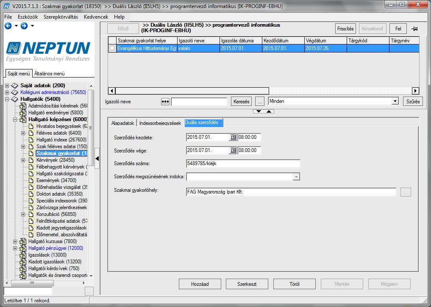The image size is (431, 307).
Task: Click the Keresés button
Action: pyautogui.click(x=241, y=102)
